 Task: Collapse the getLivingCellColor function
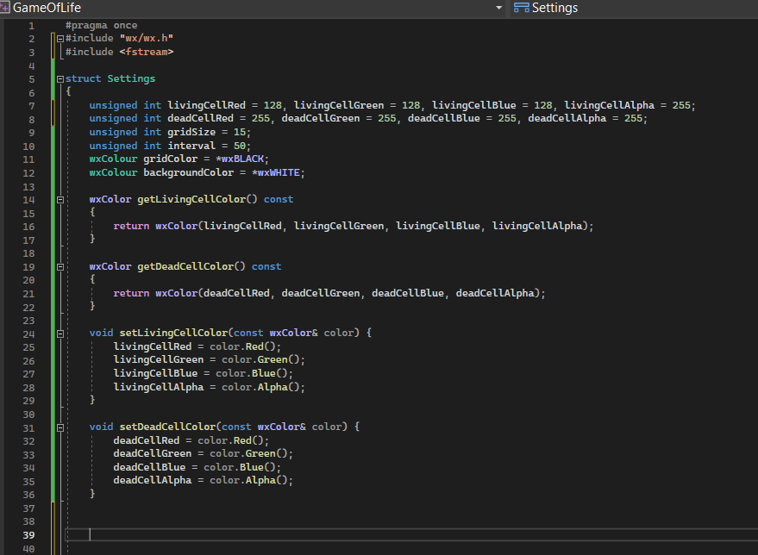(59, 199)
